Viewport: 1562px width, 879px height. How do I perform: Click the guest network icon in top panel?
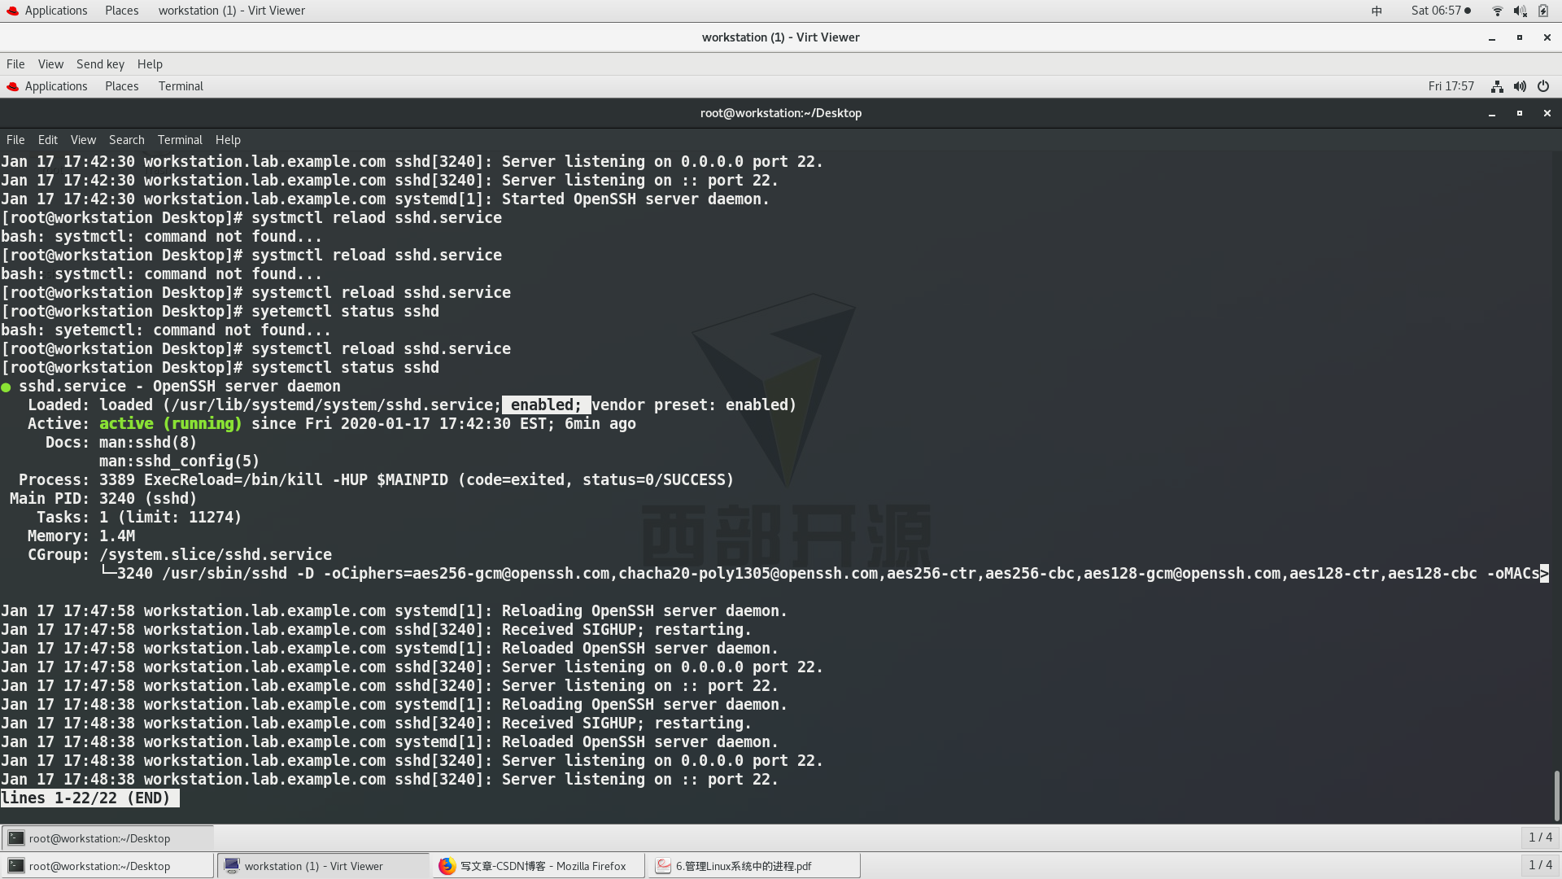tap(1497, 86)
